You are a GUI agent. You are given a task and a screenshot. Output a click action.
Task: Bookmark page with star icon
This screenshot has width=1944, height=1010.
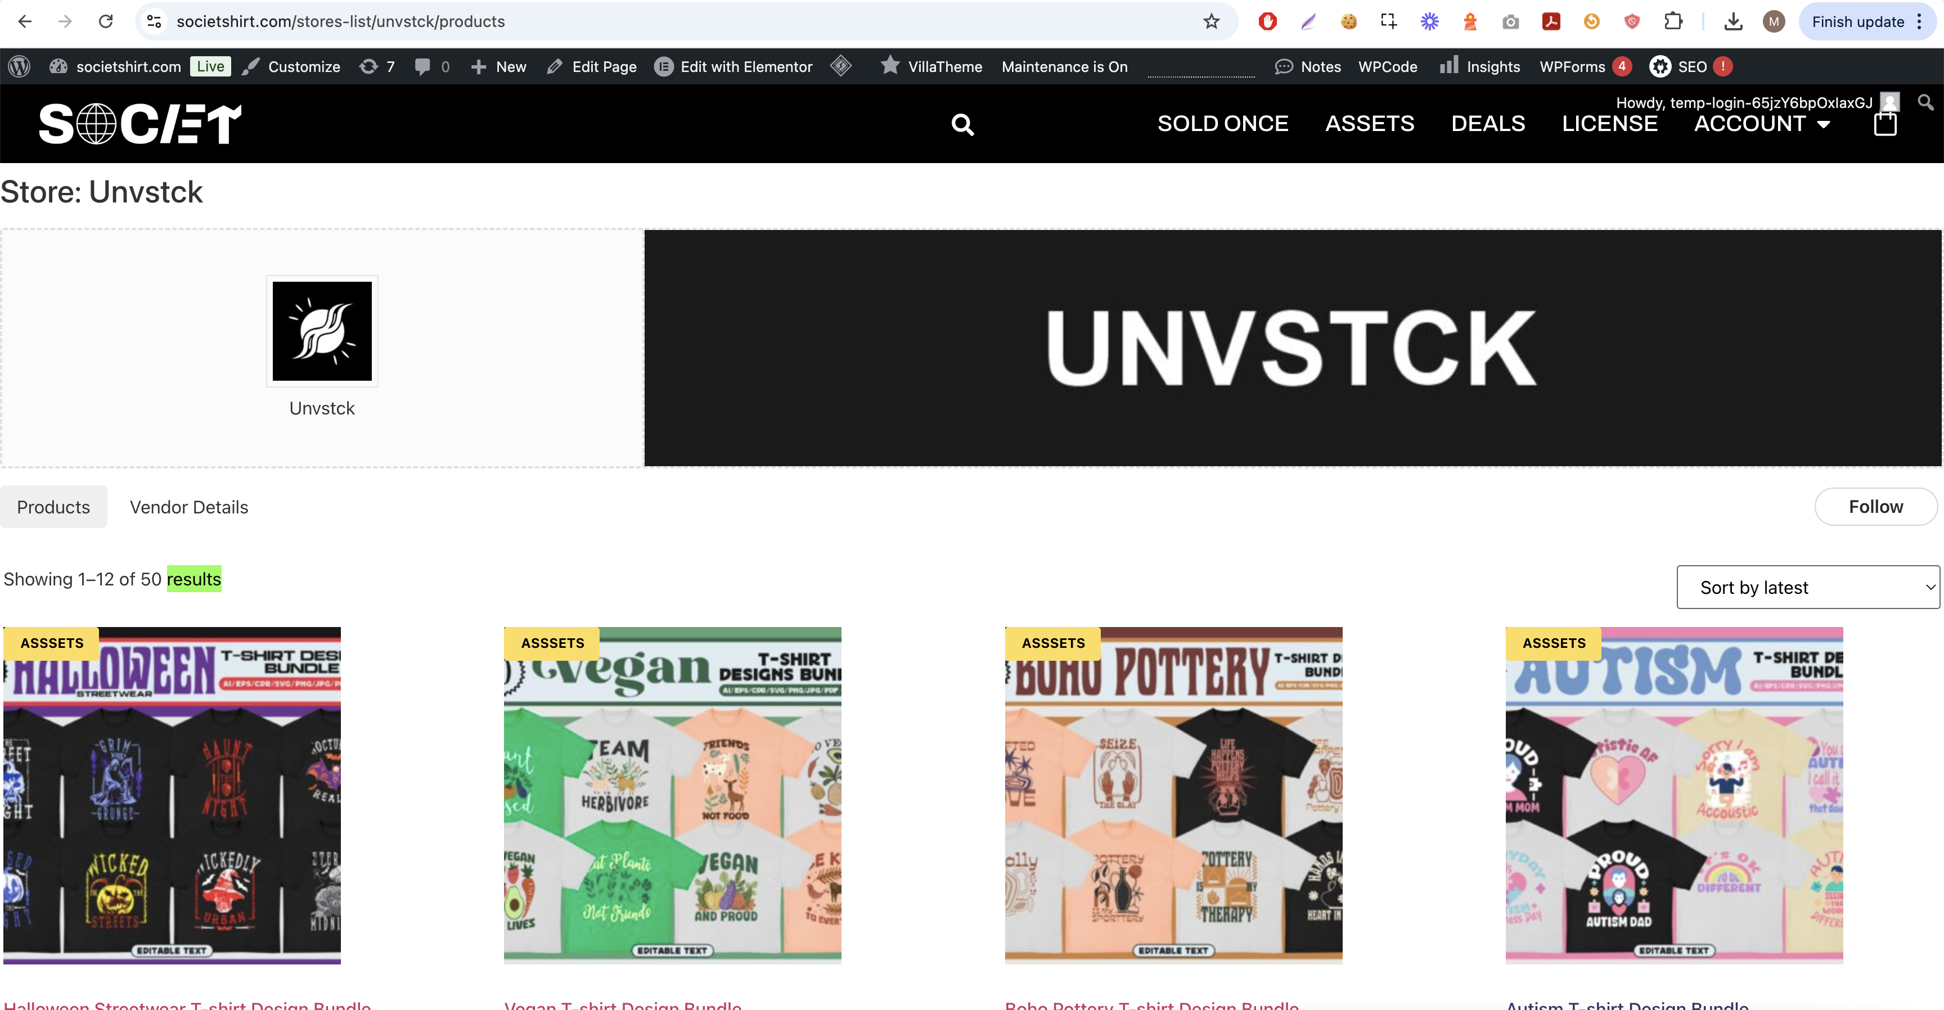(1211, 21)
